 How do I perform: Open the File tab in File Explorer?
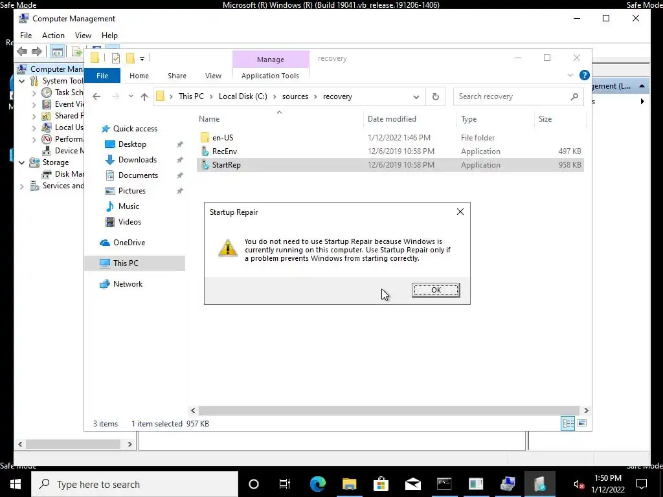tap(102, 76)
